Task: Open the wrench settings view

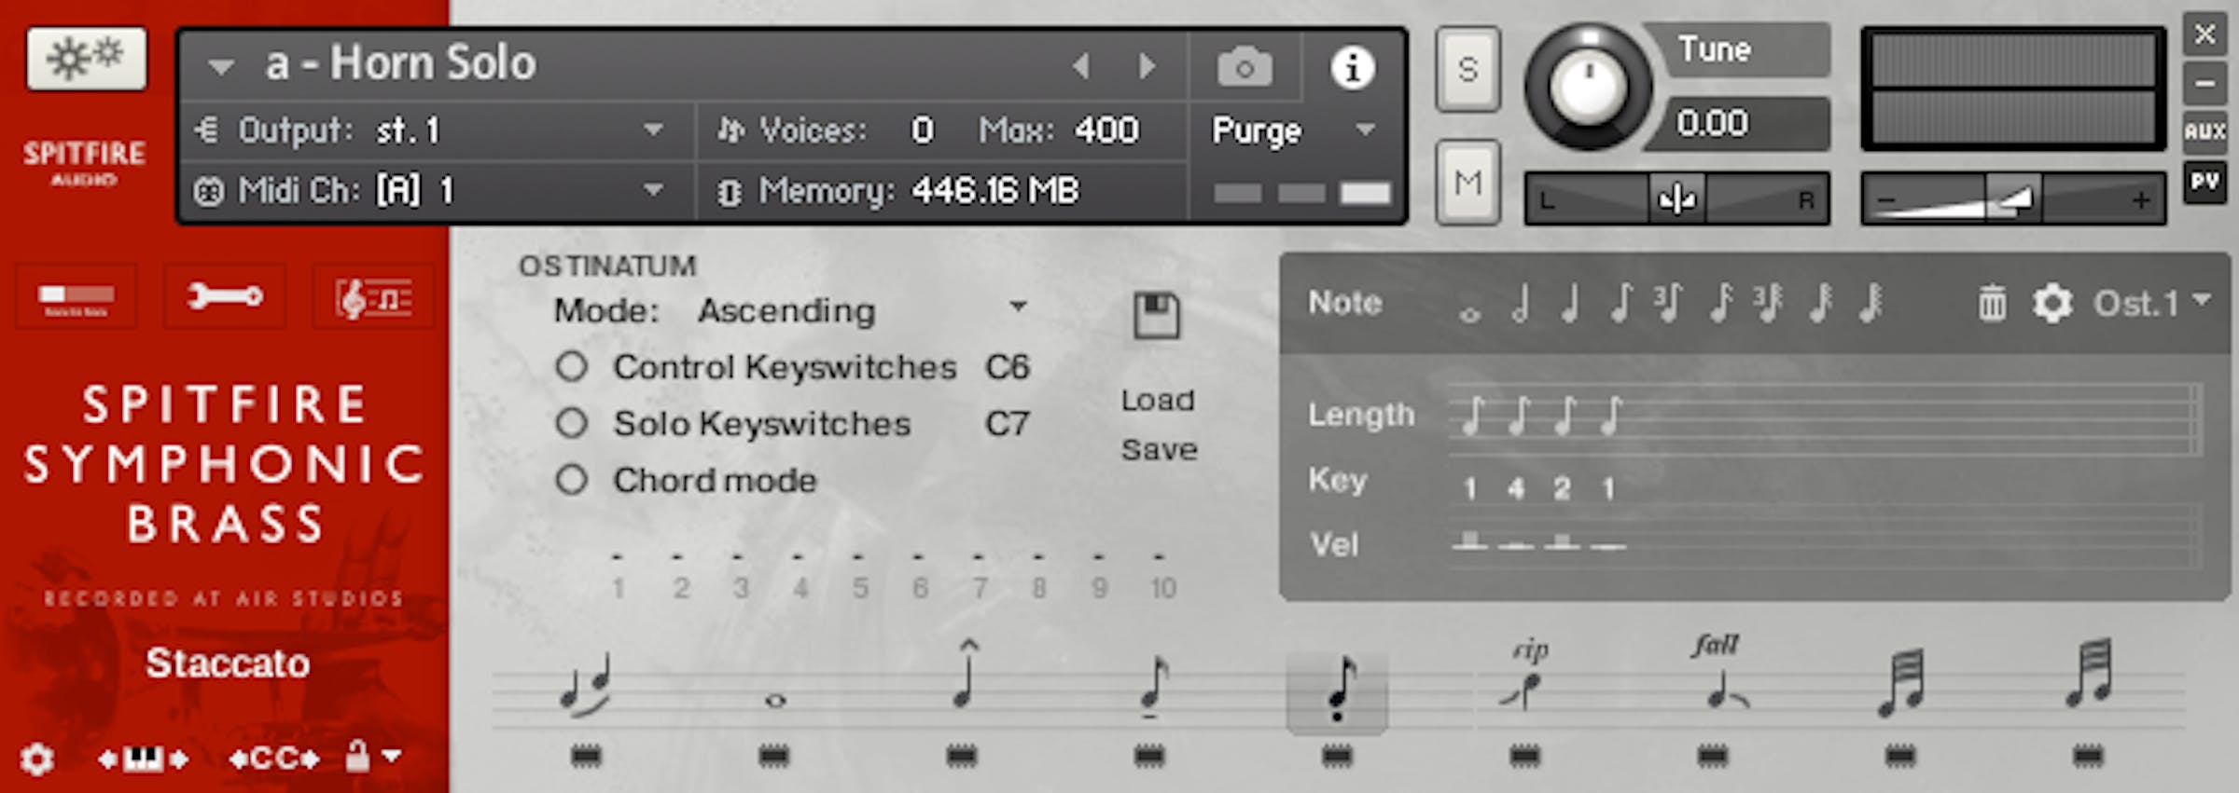Action: pos(224,297)
